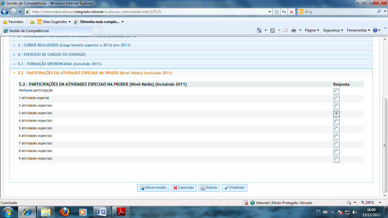Print the page using printer icon
Screen dimensions: 388x218
coord(293,30)
